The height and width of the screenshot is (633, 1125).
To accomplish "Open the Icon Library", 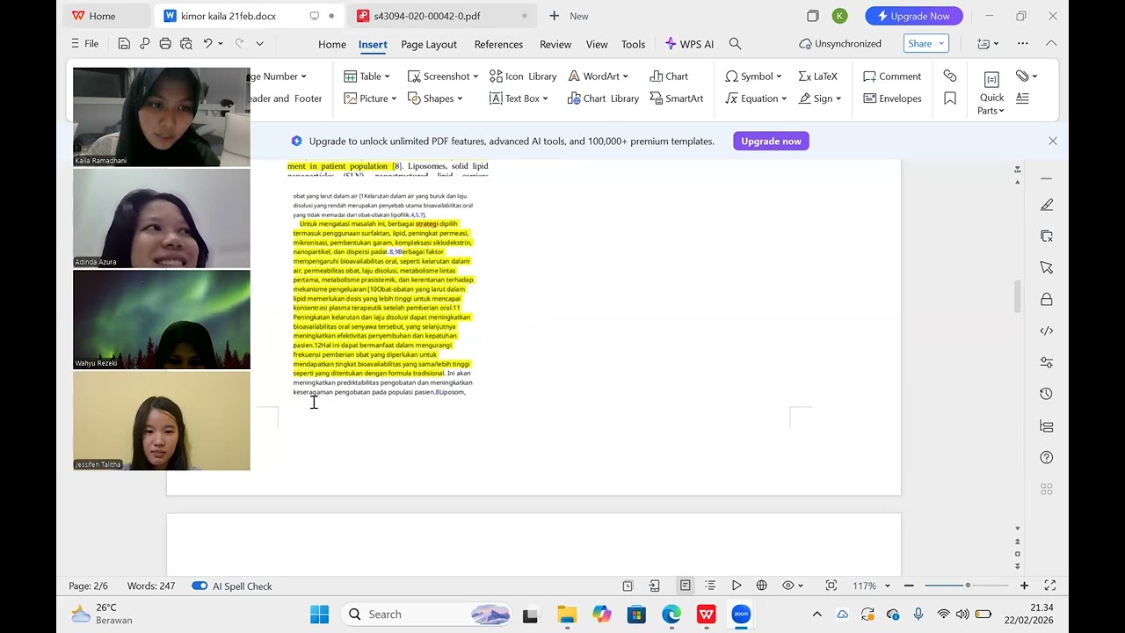I will pyautogui.click(x=523, y=76).
